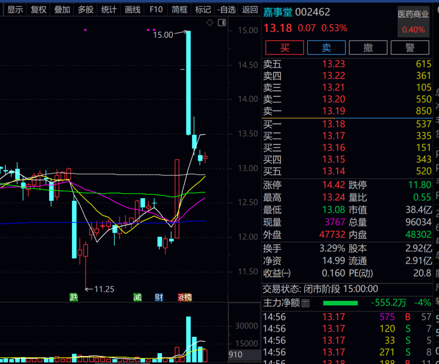Open the 统计 tool
The height and width of the screenshot is (364, 439).
tap(109, 10)
